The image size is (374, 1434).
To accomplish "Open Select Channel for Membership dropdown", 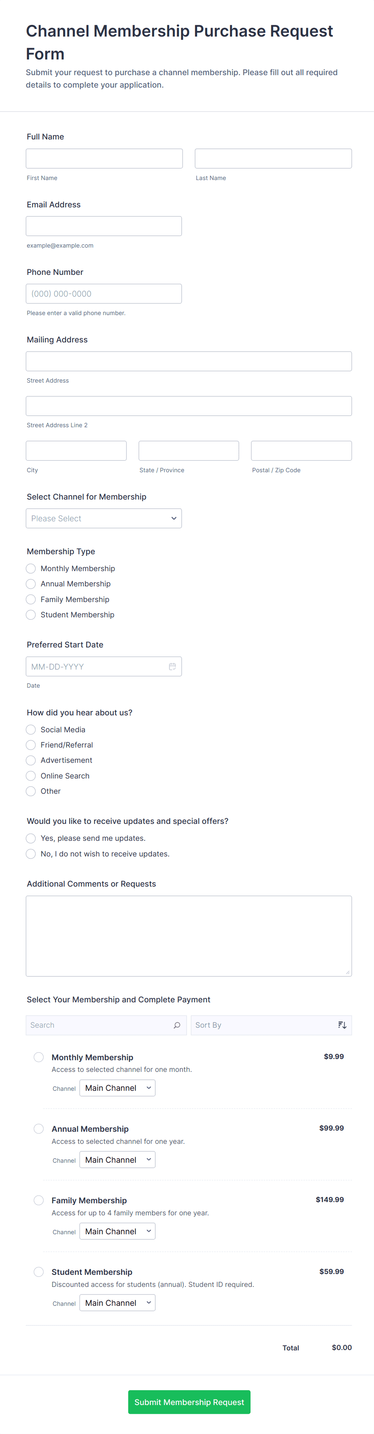I will [104, 518].
